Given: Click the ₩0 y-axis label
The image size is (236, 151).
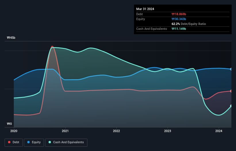Looking at the screenshot, I should click(9, 124).
